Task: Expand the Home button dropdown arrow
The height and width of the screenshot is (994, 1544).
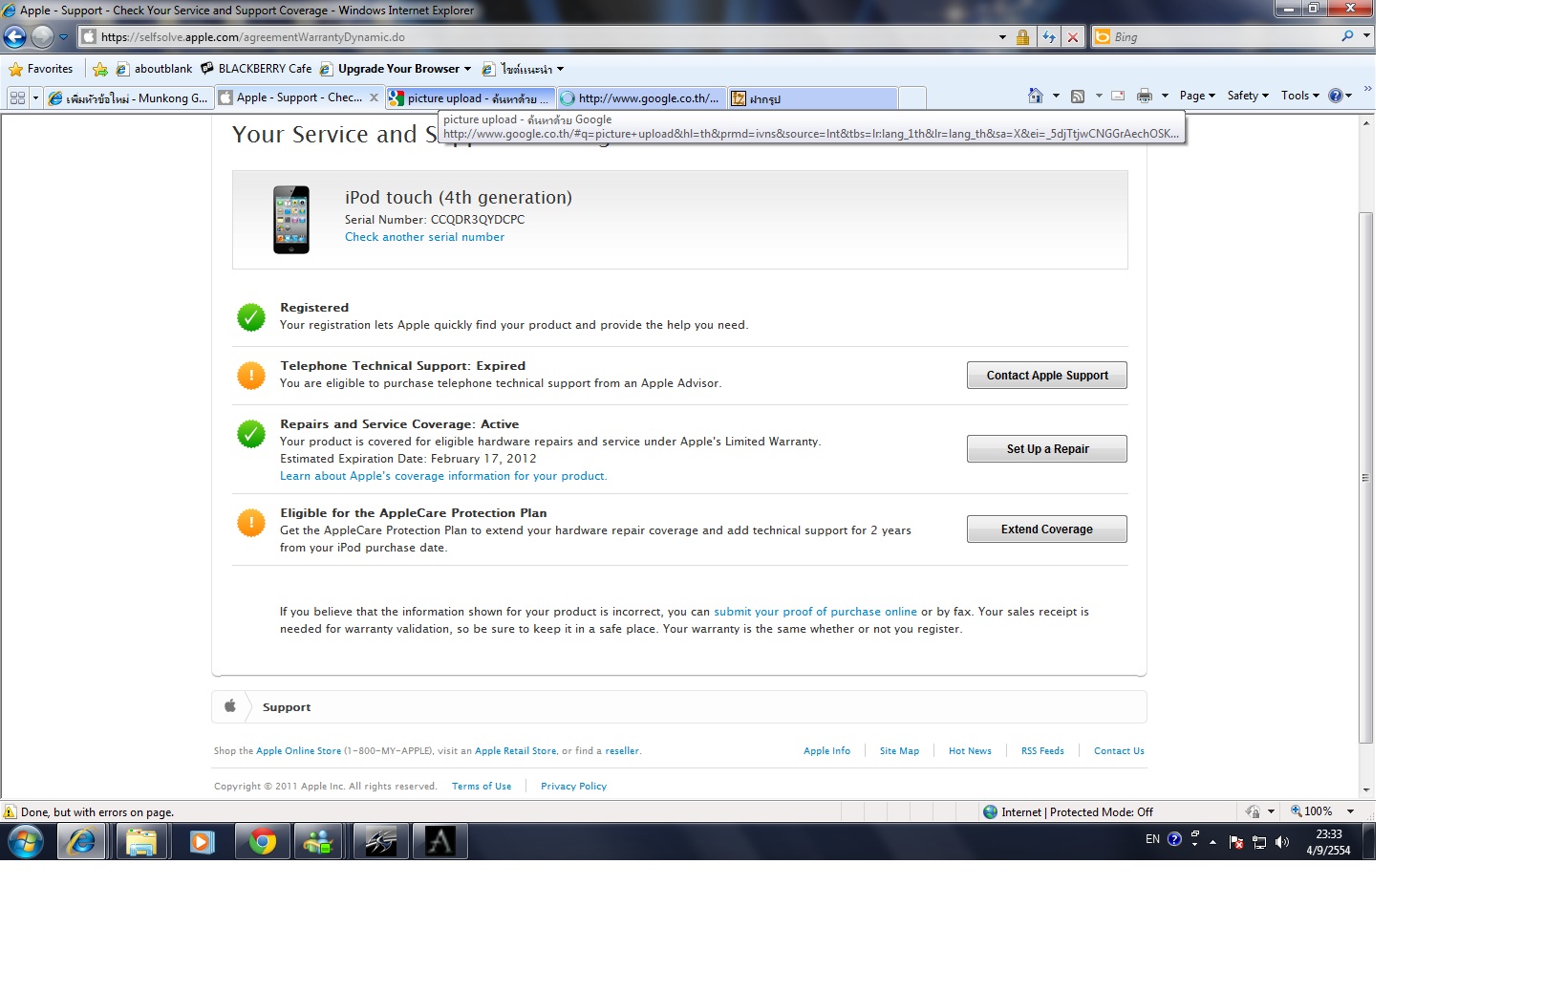Action: click(1056, 96)
